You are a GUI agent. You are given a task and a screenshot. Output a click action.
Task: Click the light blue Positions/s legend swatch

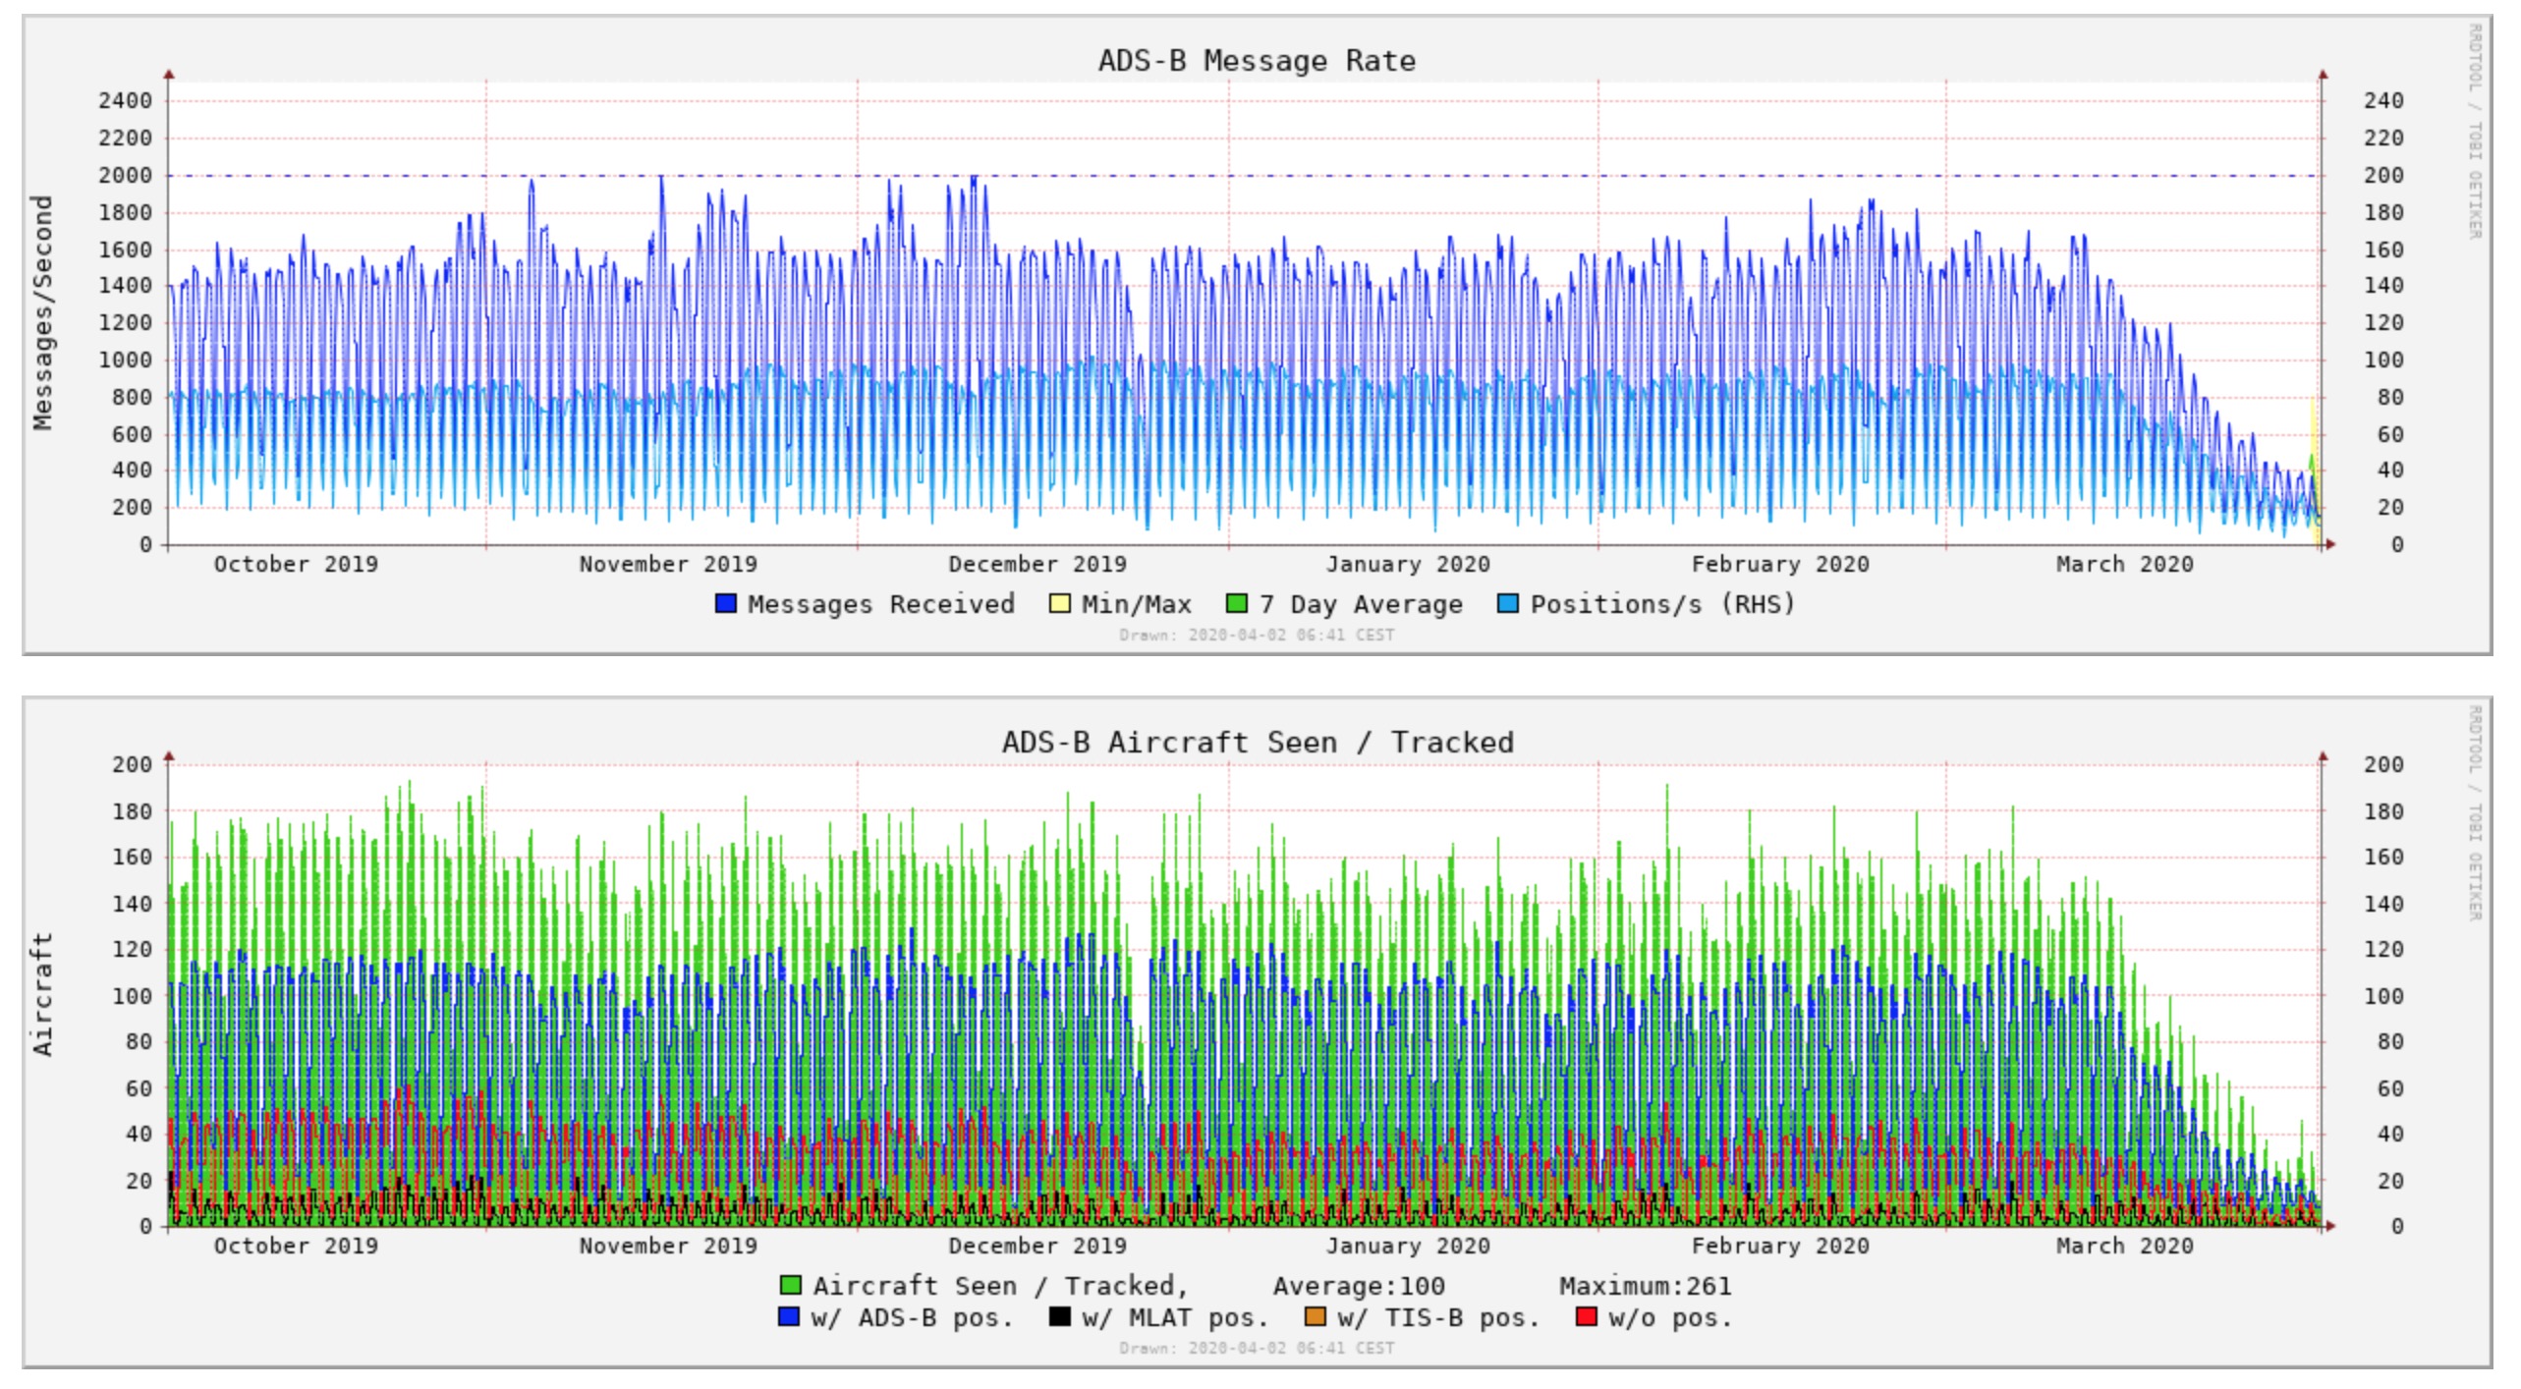click(x=1507, y=604)
